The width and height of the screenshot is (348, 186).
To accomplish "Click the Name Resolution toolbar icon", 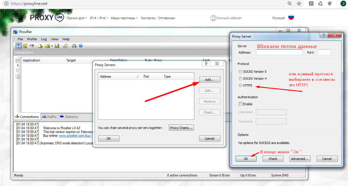I will pyautogui.click(x=32, y=46).
